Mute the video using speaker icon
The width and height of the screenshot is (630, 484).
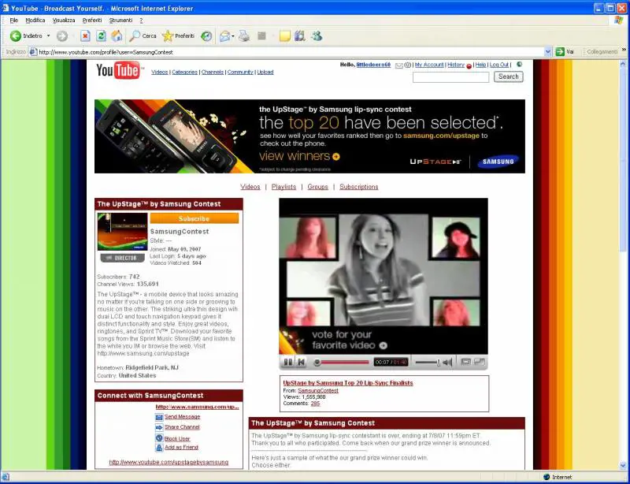tap(447, 362)
